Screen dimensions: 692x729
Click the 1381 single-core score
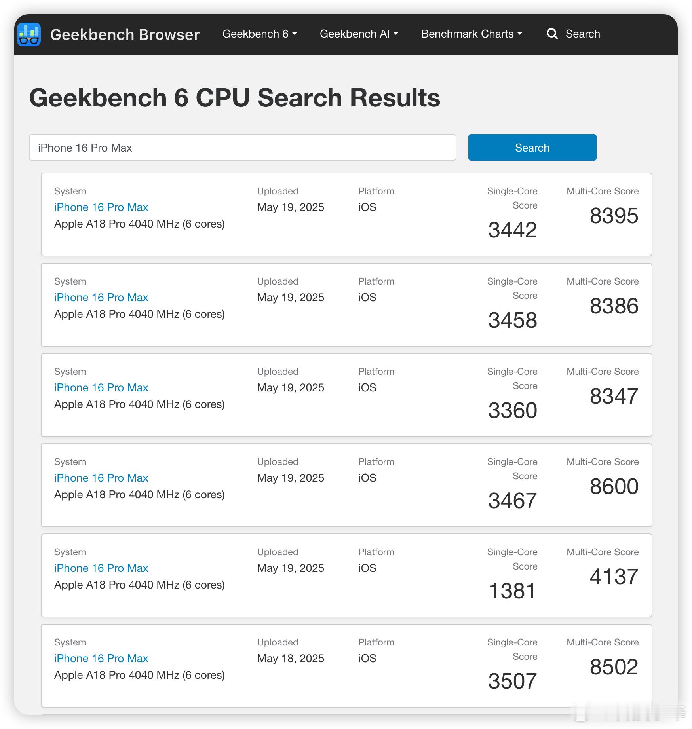[x=512, y=591]
